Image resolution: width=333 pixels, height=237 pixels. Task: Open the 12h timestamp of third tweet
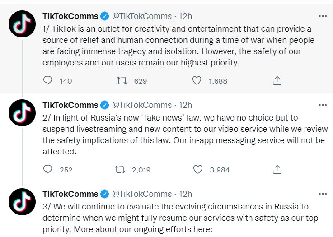point(185,194)
